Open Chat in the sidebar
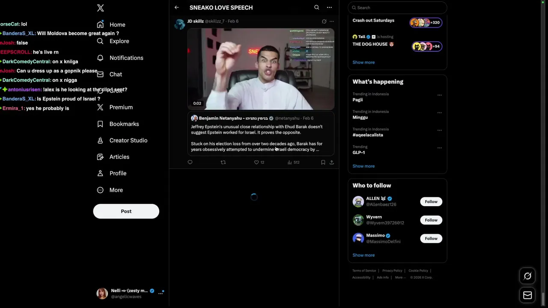 point(109,74)
